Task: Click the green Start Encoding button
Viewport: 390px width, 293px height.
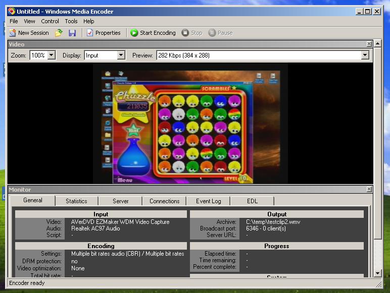Action: point(153,33)
